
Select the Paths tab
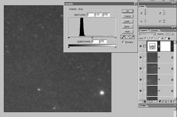pyautogui.click(x=143, y=105)
